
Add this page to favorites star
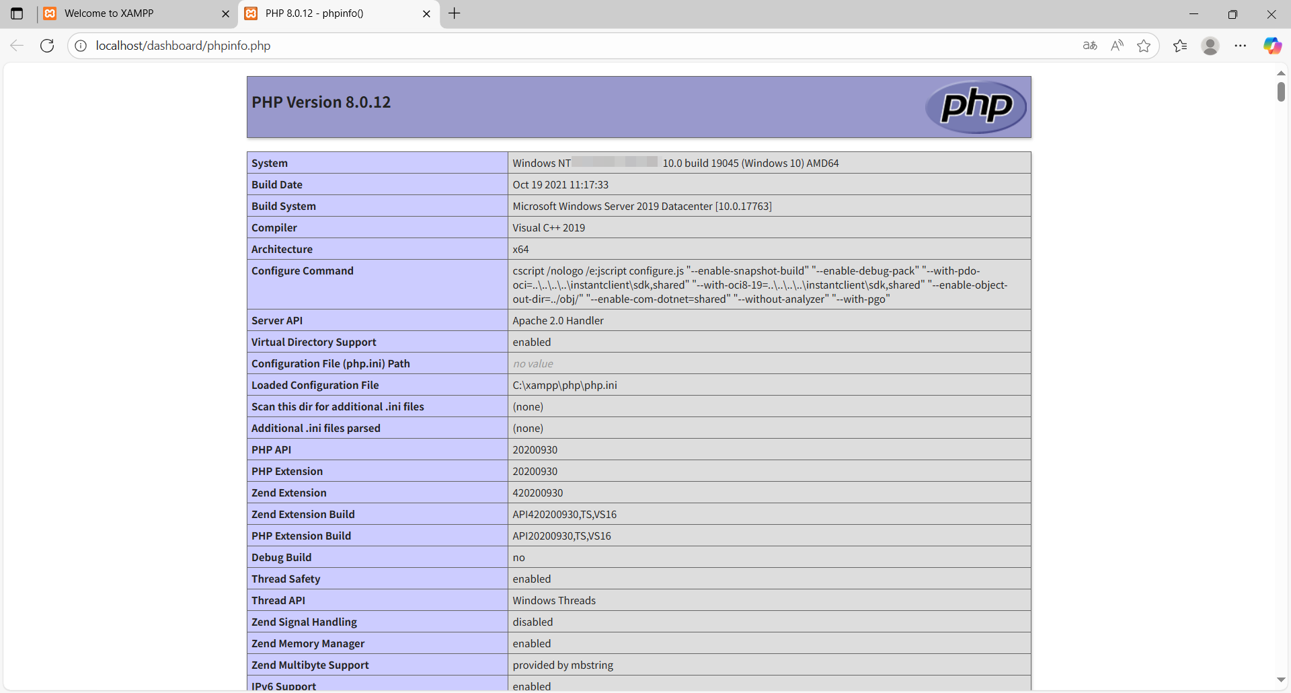(1144, 46)
